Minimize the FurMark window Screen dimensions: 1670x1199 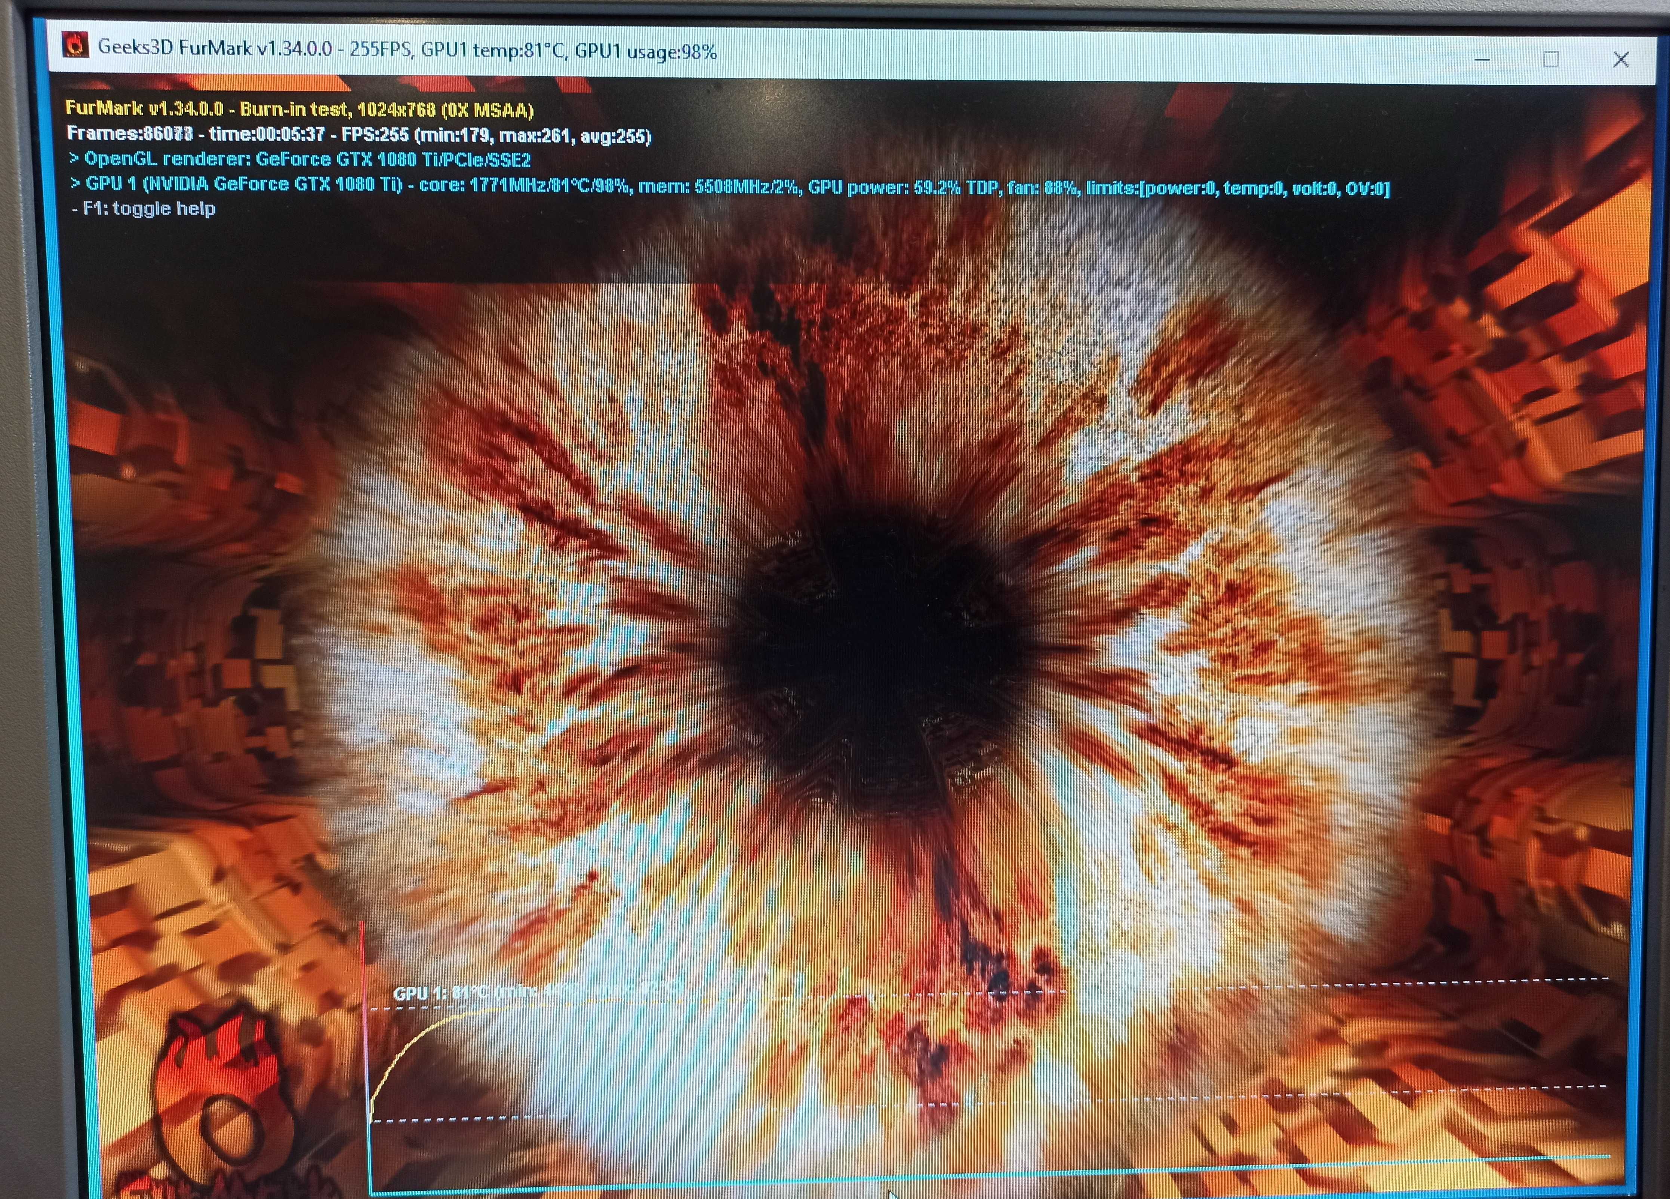pos(1482,59)
